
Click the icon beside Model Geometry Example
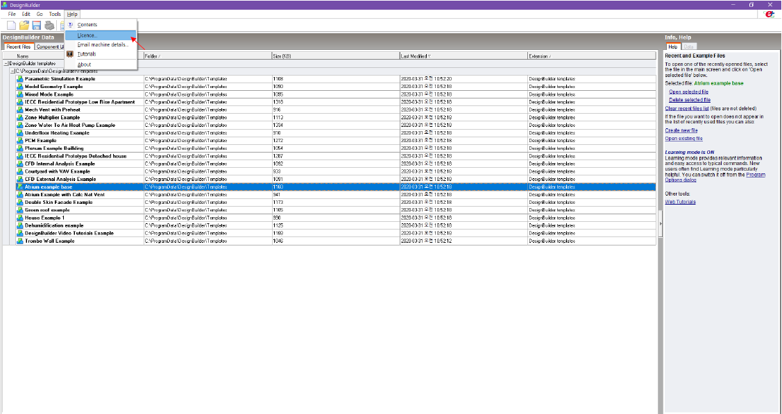pos(20,87)
